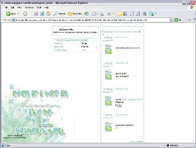Click the Back button in toolbar

click(11, 14)
